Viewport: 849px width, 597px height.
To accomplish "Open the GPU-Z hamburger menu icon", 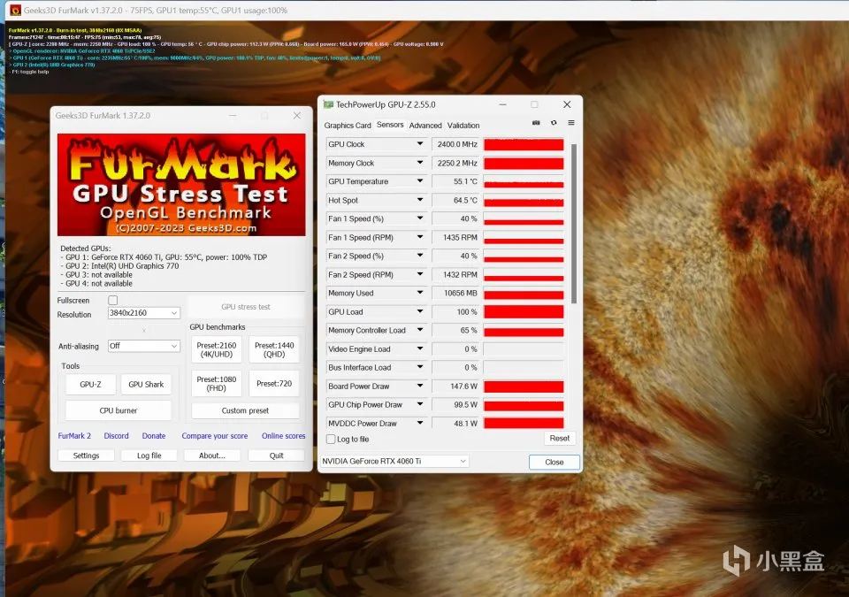I will [x=570, y=123].
